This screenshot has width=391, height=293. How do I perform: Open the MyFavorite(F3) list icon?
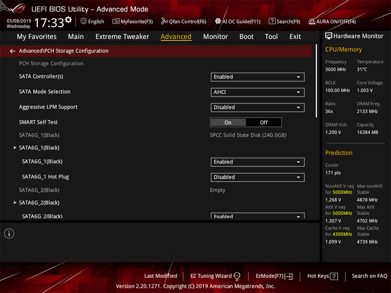116,21
